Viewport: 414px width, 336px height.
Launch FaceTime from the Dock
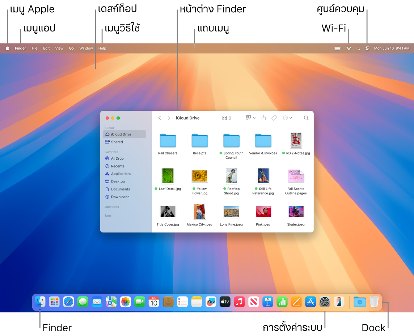pyautogui.click(x=140, y=302)
